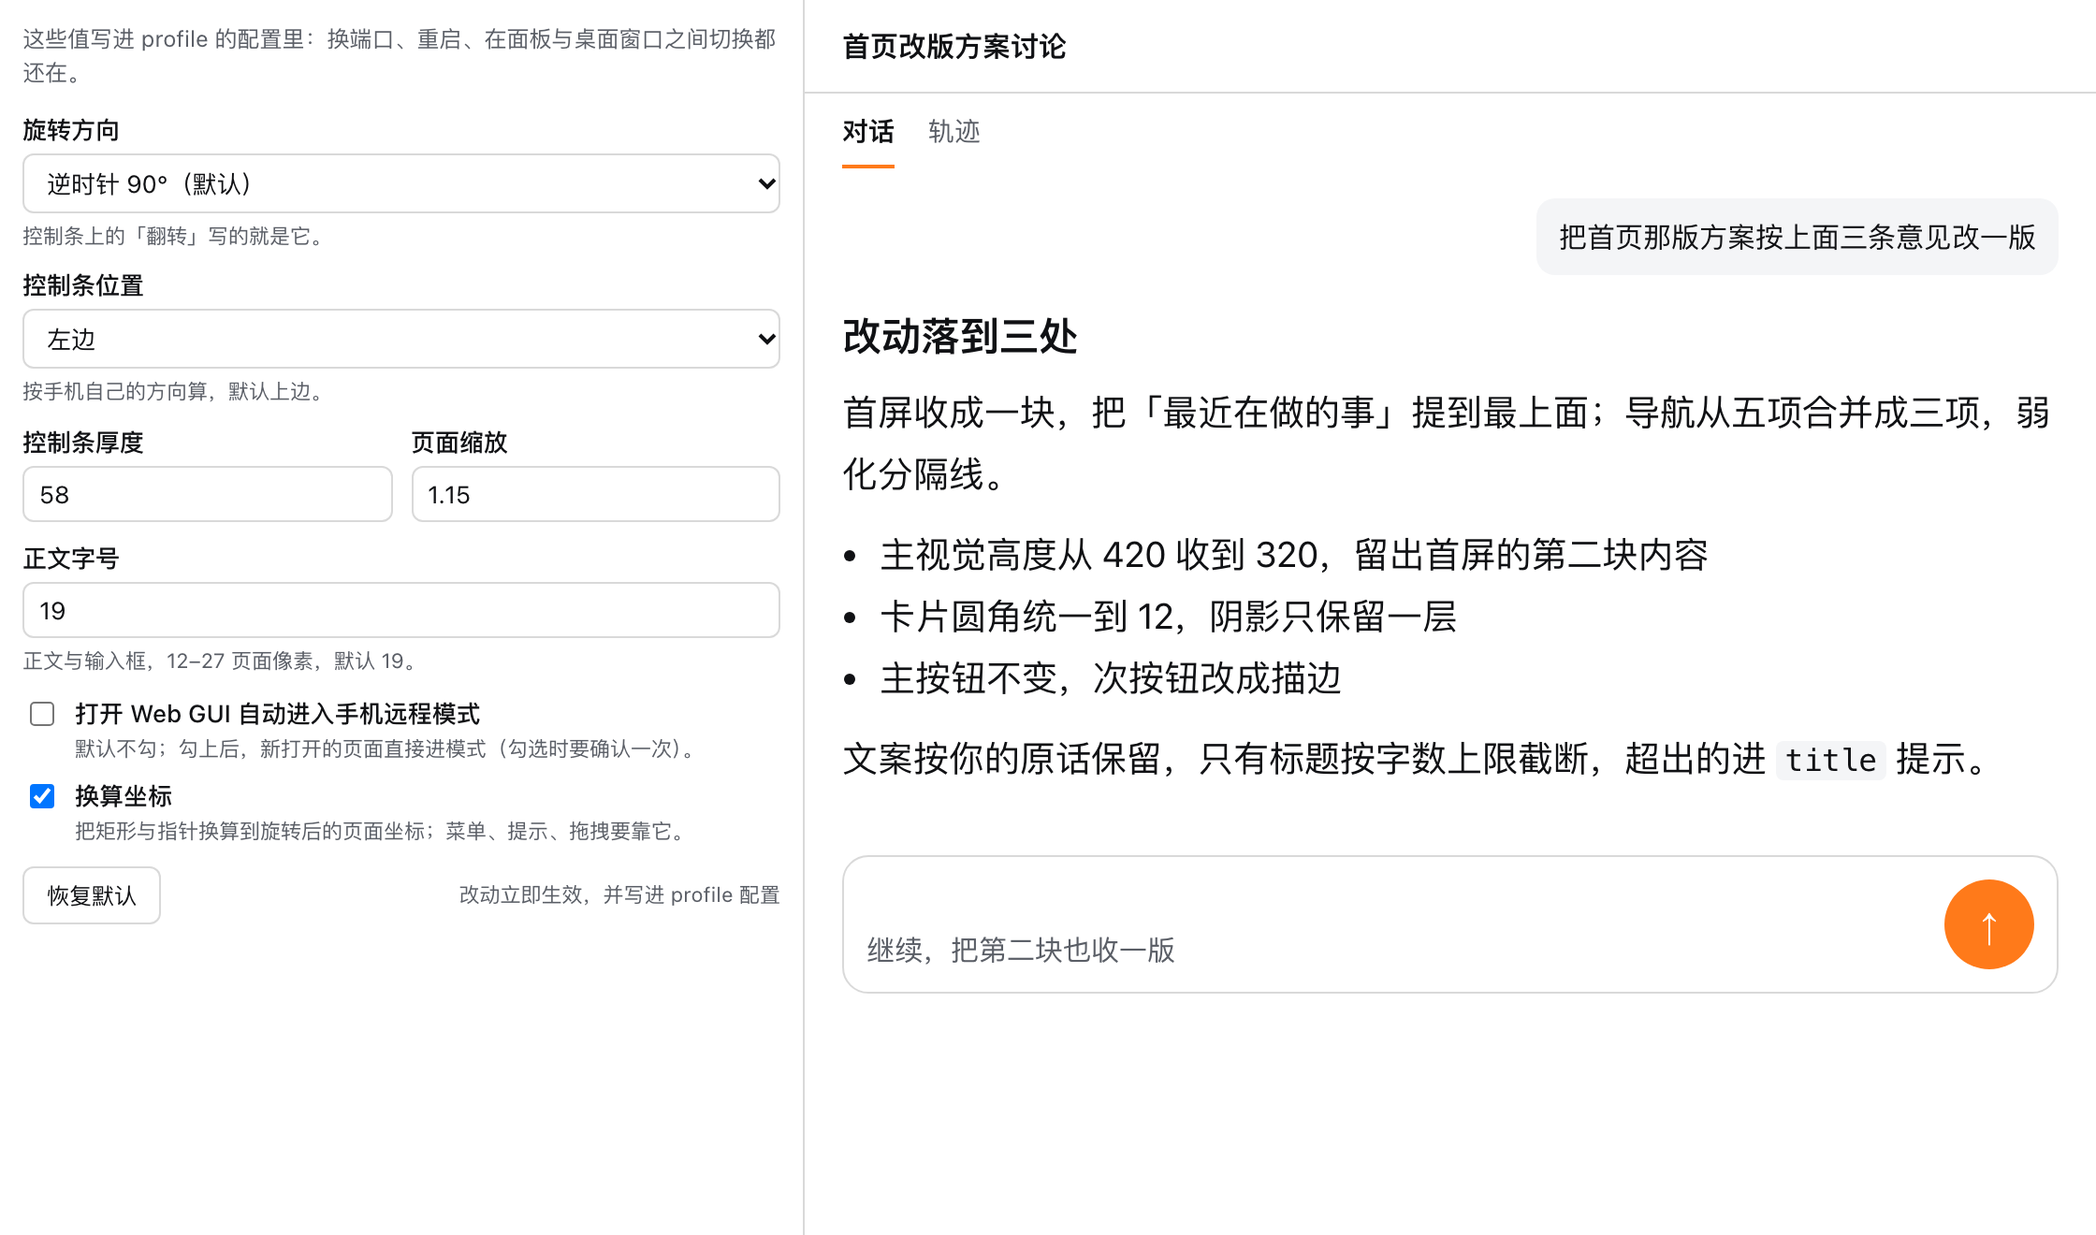Focus the 页面缩放 input field
This screenshot has height=1235, width=2096.
coord(596,494)
